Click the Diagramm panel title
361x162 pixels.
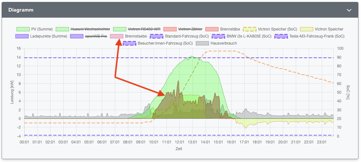(x=21, y=10)
